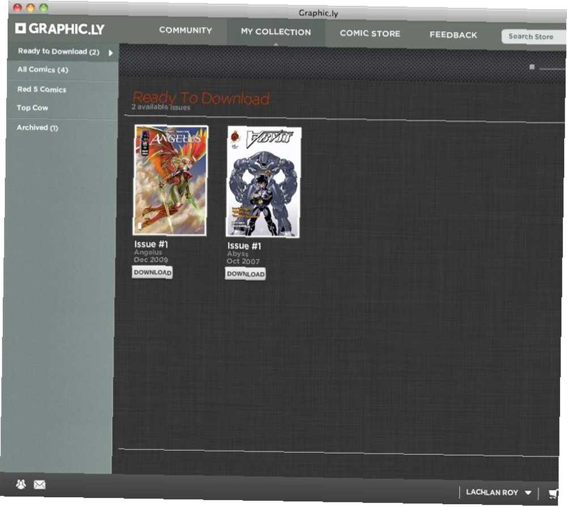Close the Graphic.ly window
This screenshot has width=567, height=507.
17,7
